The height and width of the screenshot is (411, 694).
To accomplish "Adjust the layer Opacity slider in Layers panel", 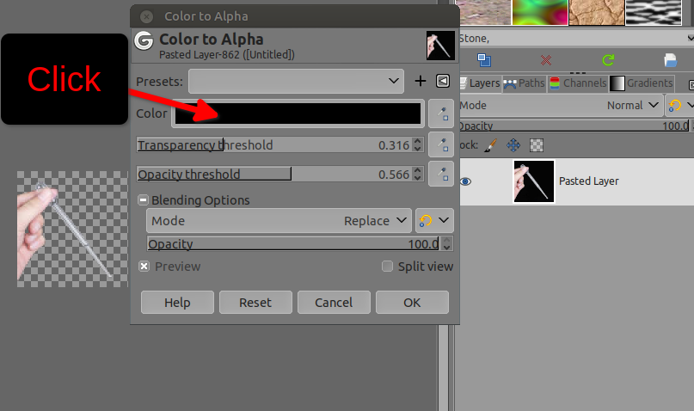I will (x=574, y=126).
